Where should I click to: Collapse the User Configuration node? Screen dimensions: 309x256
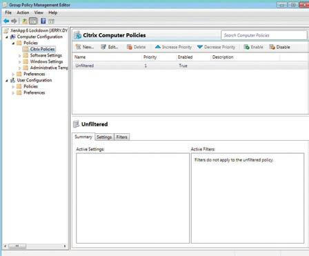(x=7, y=80)
